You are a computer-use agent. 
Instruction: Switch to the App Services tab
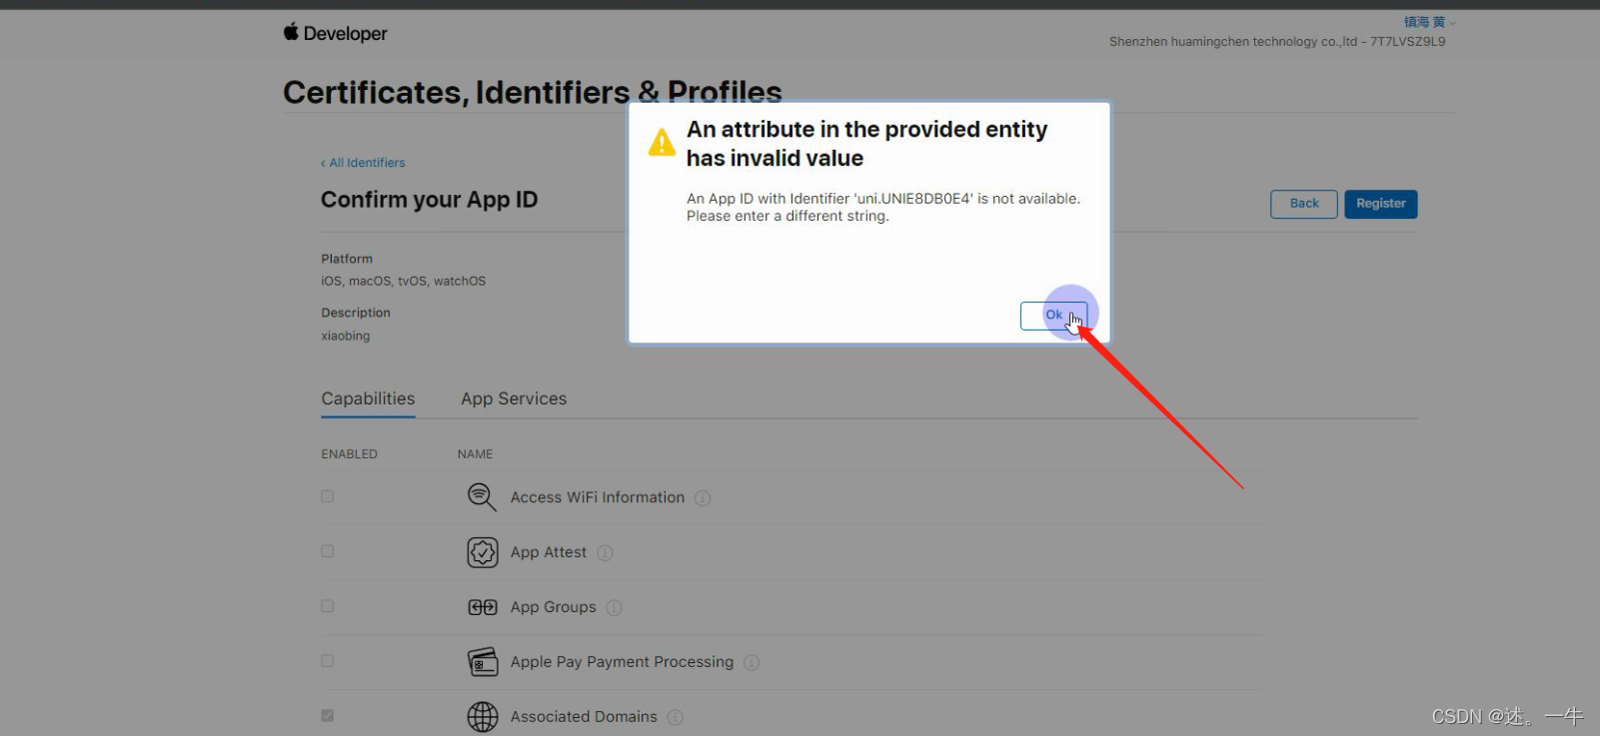[x=514, y=398]
